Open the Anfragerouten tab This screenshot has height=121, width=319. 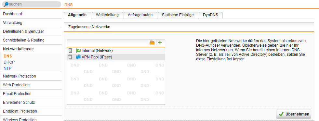(140, 15)
